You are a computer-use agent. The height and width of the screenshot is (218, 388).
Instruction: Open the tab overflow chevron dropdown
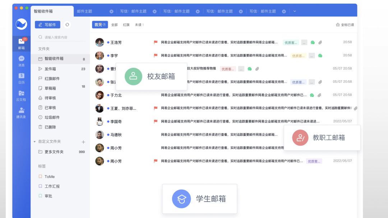tap(295, 11)
